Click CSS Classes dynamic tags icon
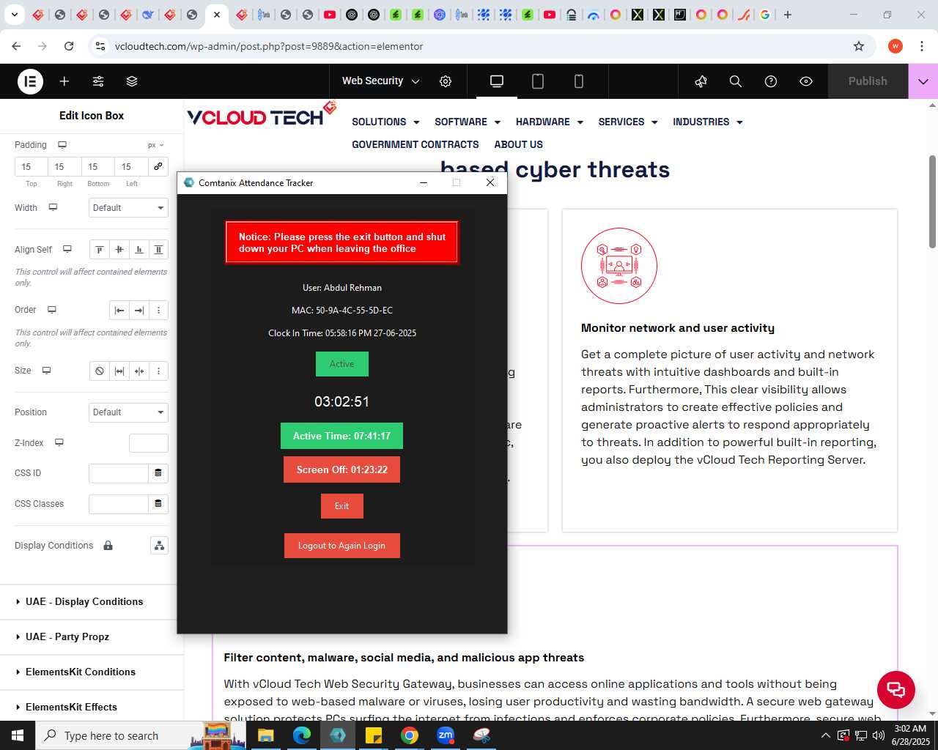Viewport: 938px width, 750px height. 158,504
